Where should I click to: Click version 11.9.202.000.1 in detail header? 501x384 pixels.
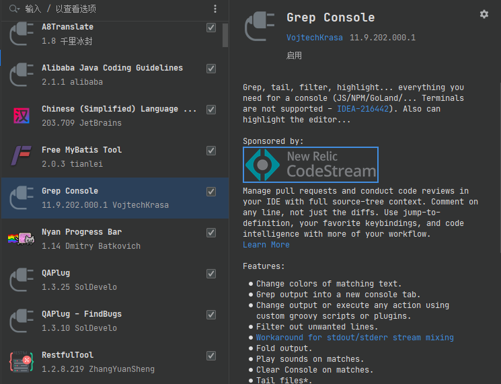[x=383, y=38]
